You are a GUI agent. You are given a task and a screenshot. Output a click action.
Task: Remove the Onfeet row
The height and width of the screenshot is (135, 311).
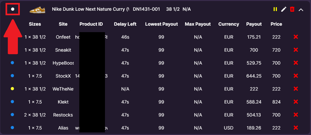[296, 37]
